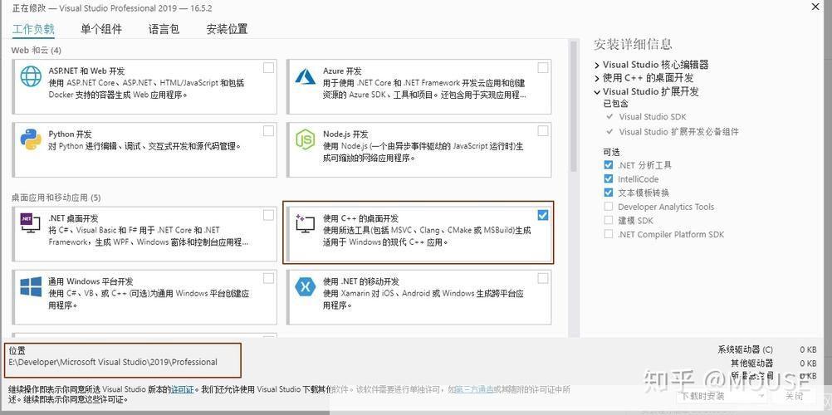Switch to the 工作负载 tab

coord(33,29)
